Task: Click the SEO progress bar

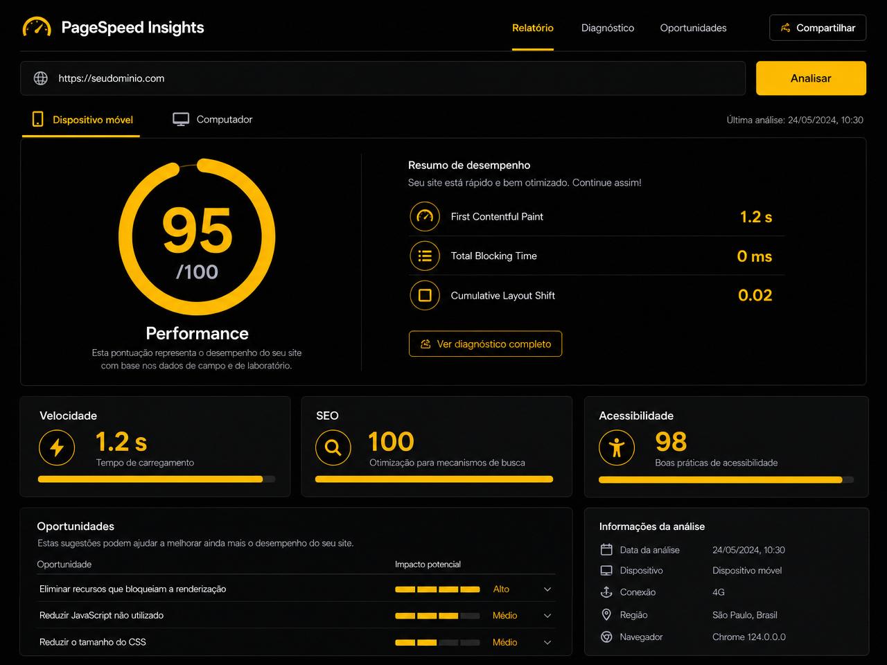Action: (x=434, y=479)
